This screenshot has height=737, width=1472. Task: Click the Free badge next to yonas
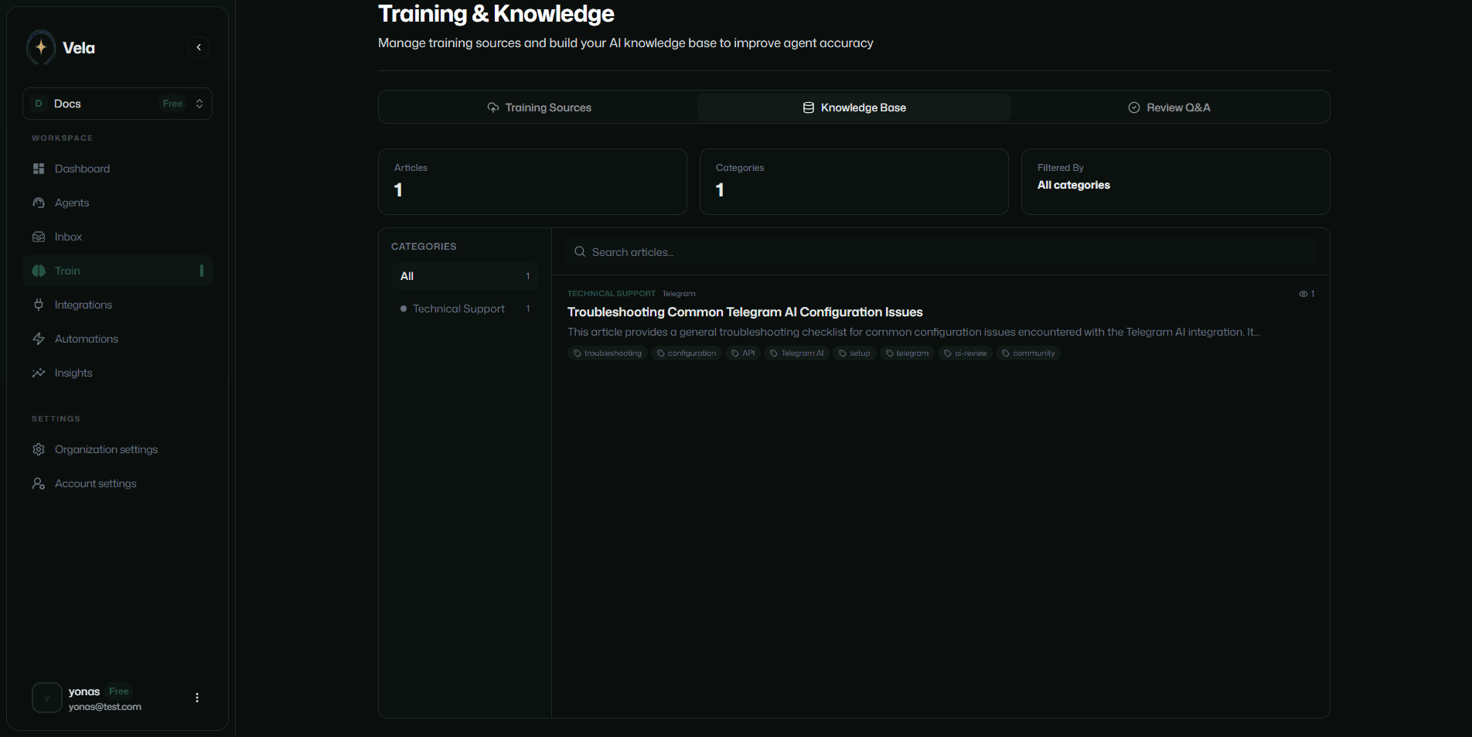(119, 691)
